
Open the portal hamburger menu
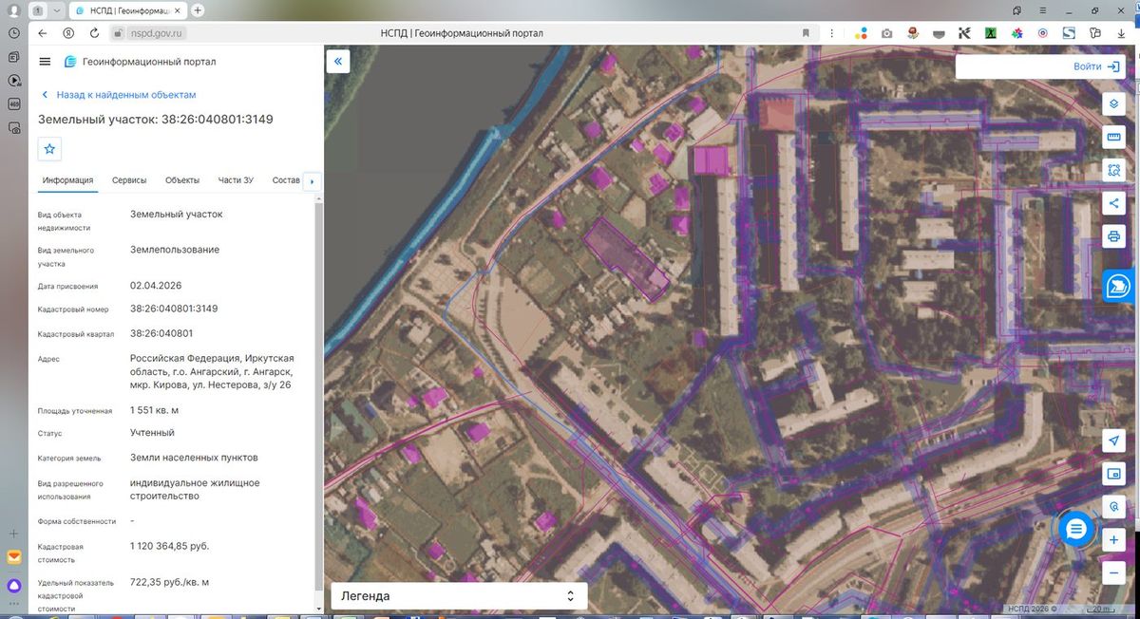[x=45, y=62]
